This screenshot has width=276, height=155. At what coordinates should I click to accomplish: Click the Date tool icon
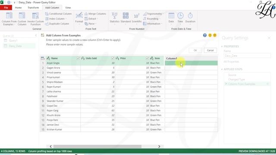coord(171,15)
